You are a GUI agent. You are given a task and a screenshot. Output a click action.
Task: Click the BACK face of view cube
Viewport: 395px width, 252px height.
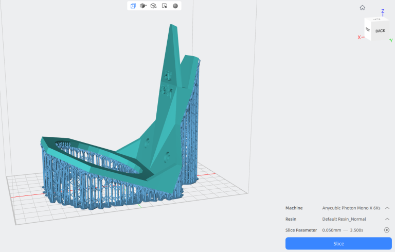coord(380,31)
